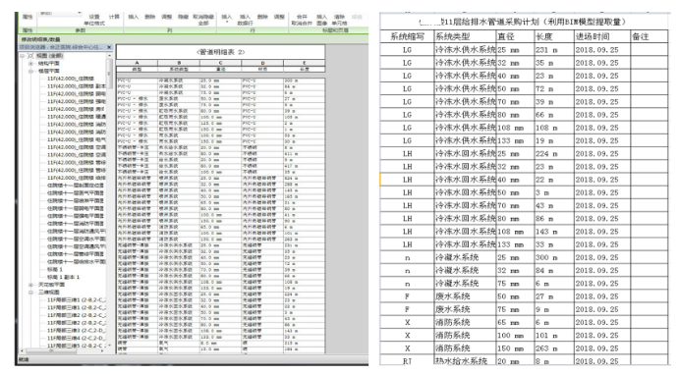Select column D header in schedule

[262, 63]
